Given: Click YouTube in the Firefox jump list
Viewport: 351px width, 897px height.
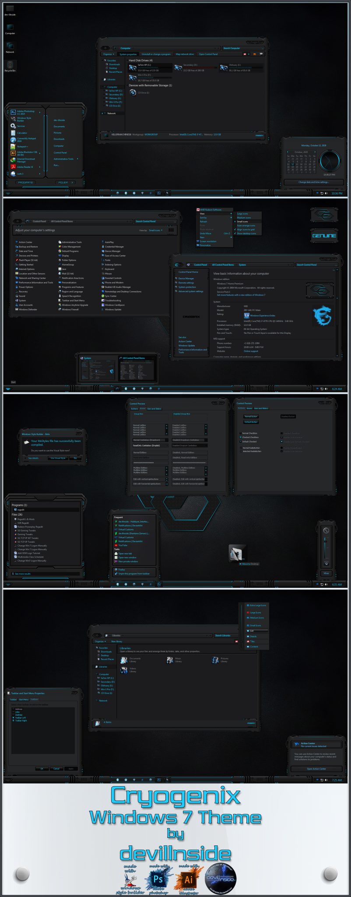Looking at the screenshot, I should tap(123, 545).
